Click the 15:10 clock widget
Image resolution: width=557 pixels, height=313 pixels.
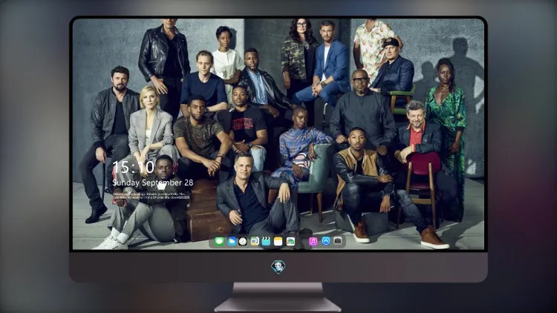tap(133, 167)
